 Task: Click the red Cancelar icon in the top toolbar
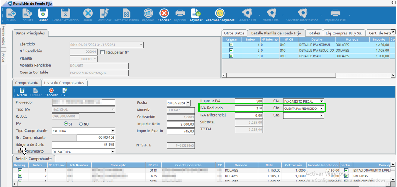(164, 13)
